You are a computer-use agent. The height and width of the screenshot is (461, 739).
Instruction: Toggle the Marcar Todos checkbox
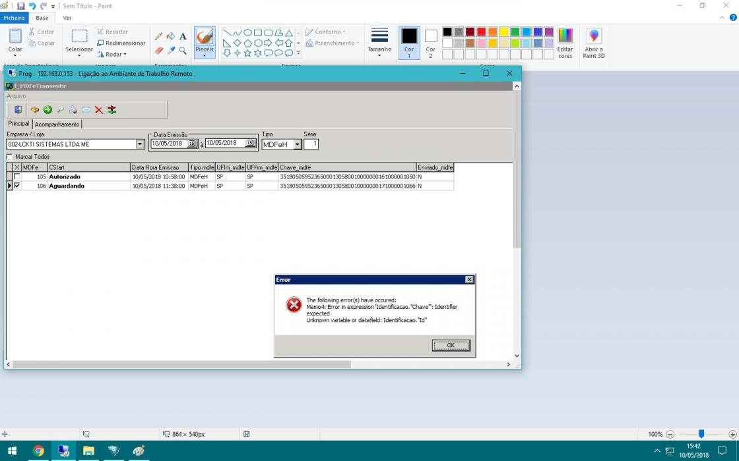(x=9, y=157)
